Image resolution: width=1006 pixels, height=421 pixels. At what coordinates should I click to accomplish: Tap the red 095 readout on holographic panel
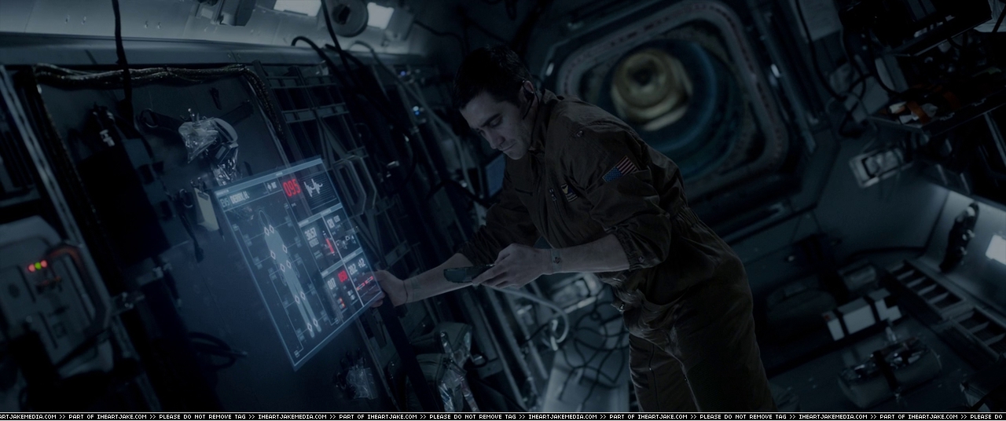tap(292, 189)
